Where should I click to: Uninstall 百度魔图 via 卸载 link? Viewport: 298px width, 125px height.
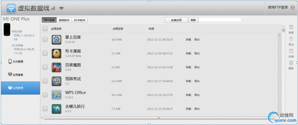188,67
